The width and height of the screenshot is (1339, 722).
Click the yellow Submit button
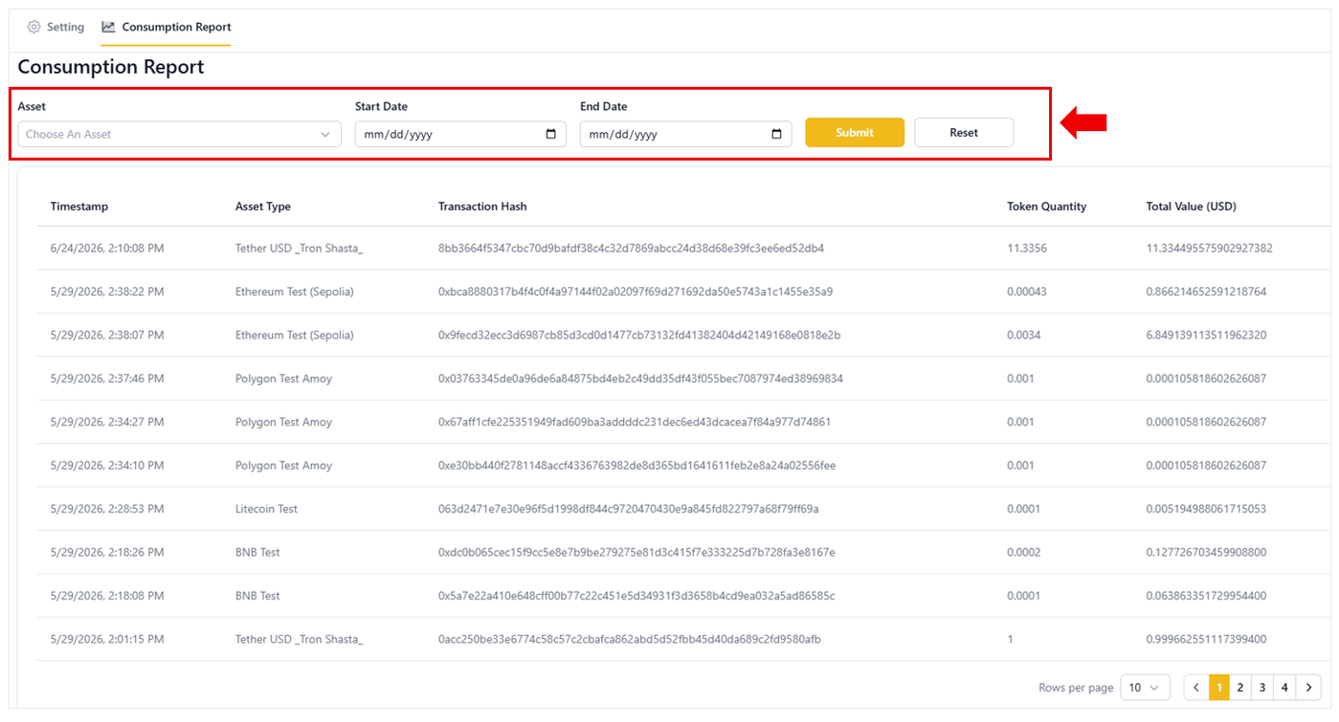pos(855,133)
